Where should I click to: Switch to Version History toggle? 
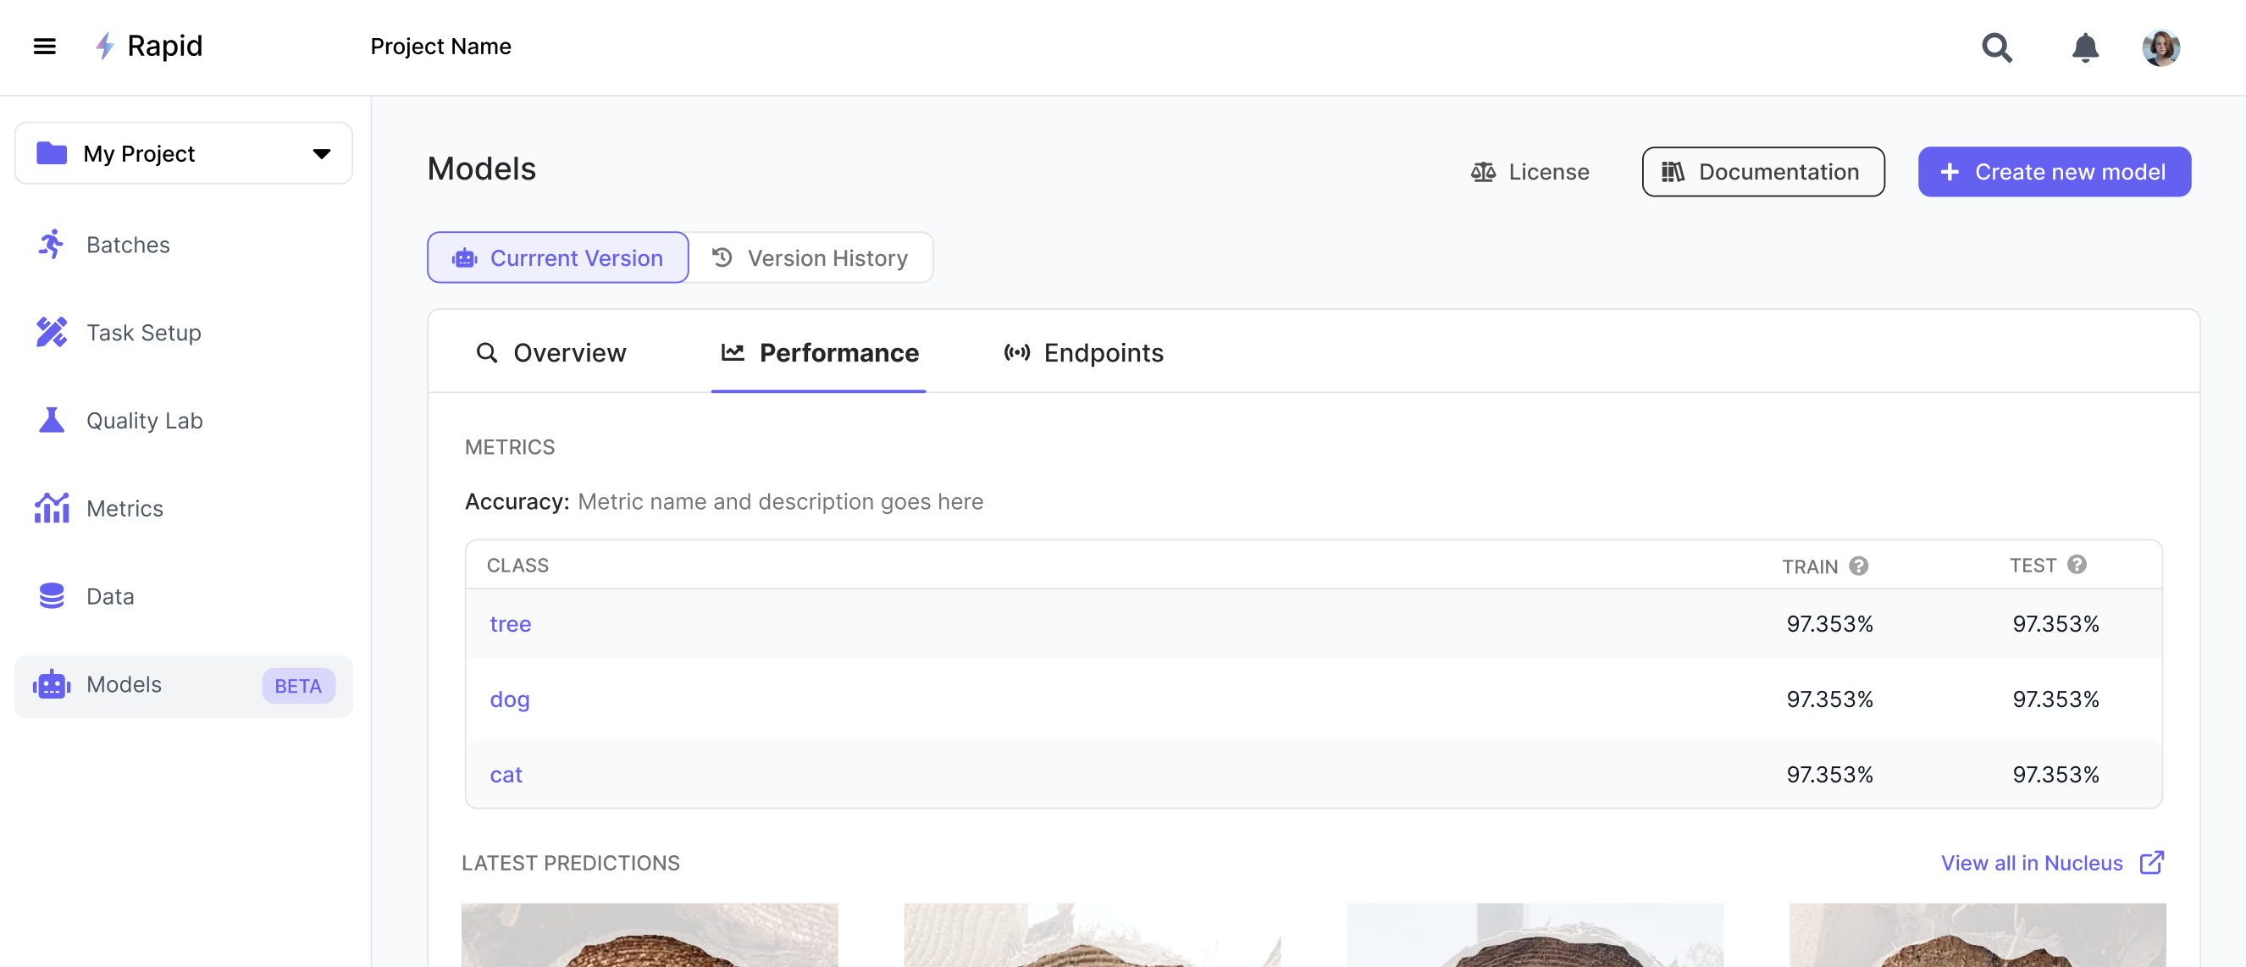(810, 258)
